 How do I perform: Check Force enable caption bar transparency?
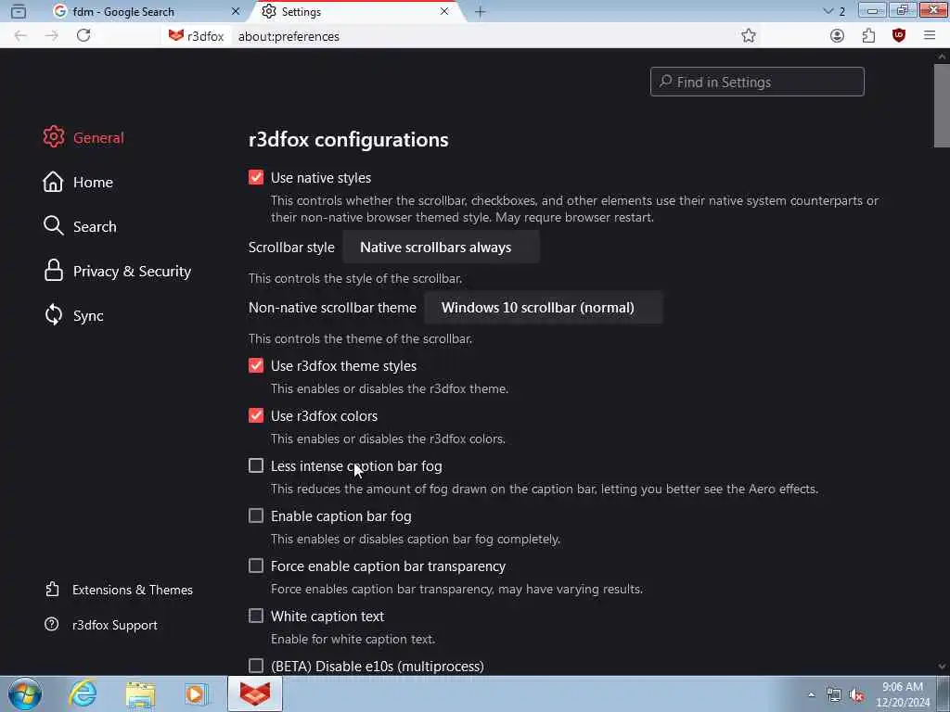click(x=256, y=566)
